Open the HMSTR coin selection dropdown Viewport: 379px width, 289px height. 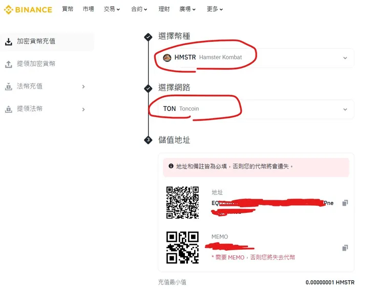[x=256, y=58]
